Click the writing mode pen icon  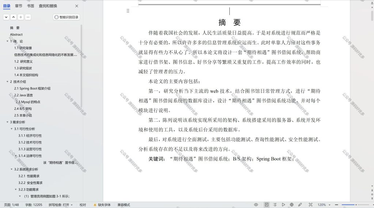coord(300,205)
